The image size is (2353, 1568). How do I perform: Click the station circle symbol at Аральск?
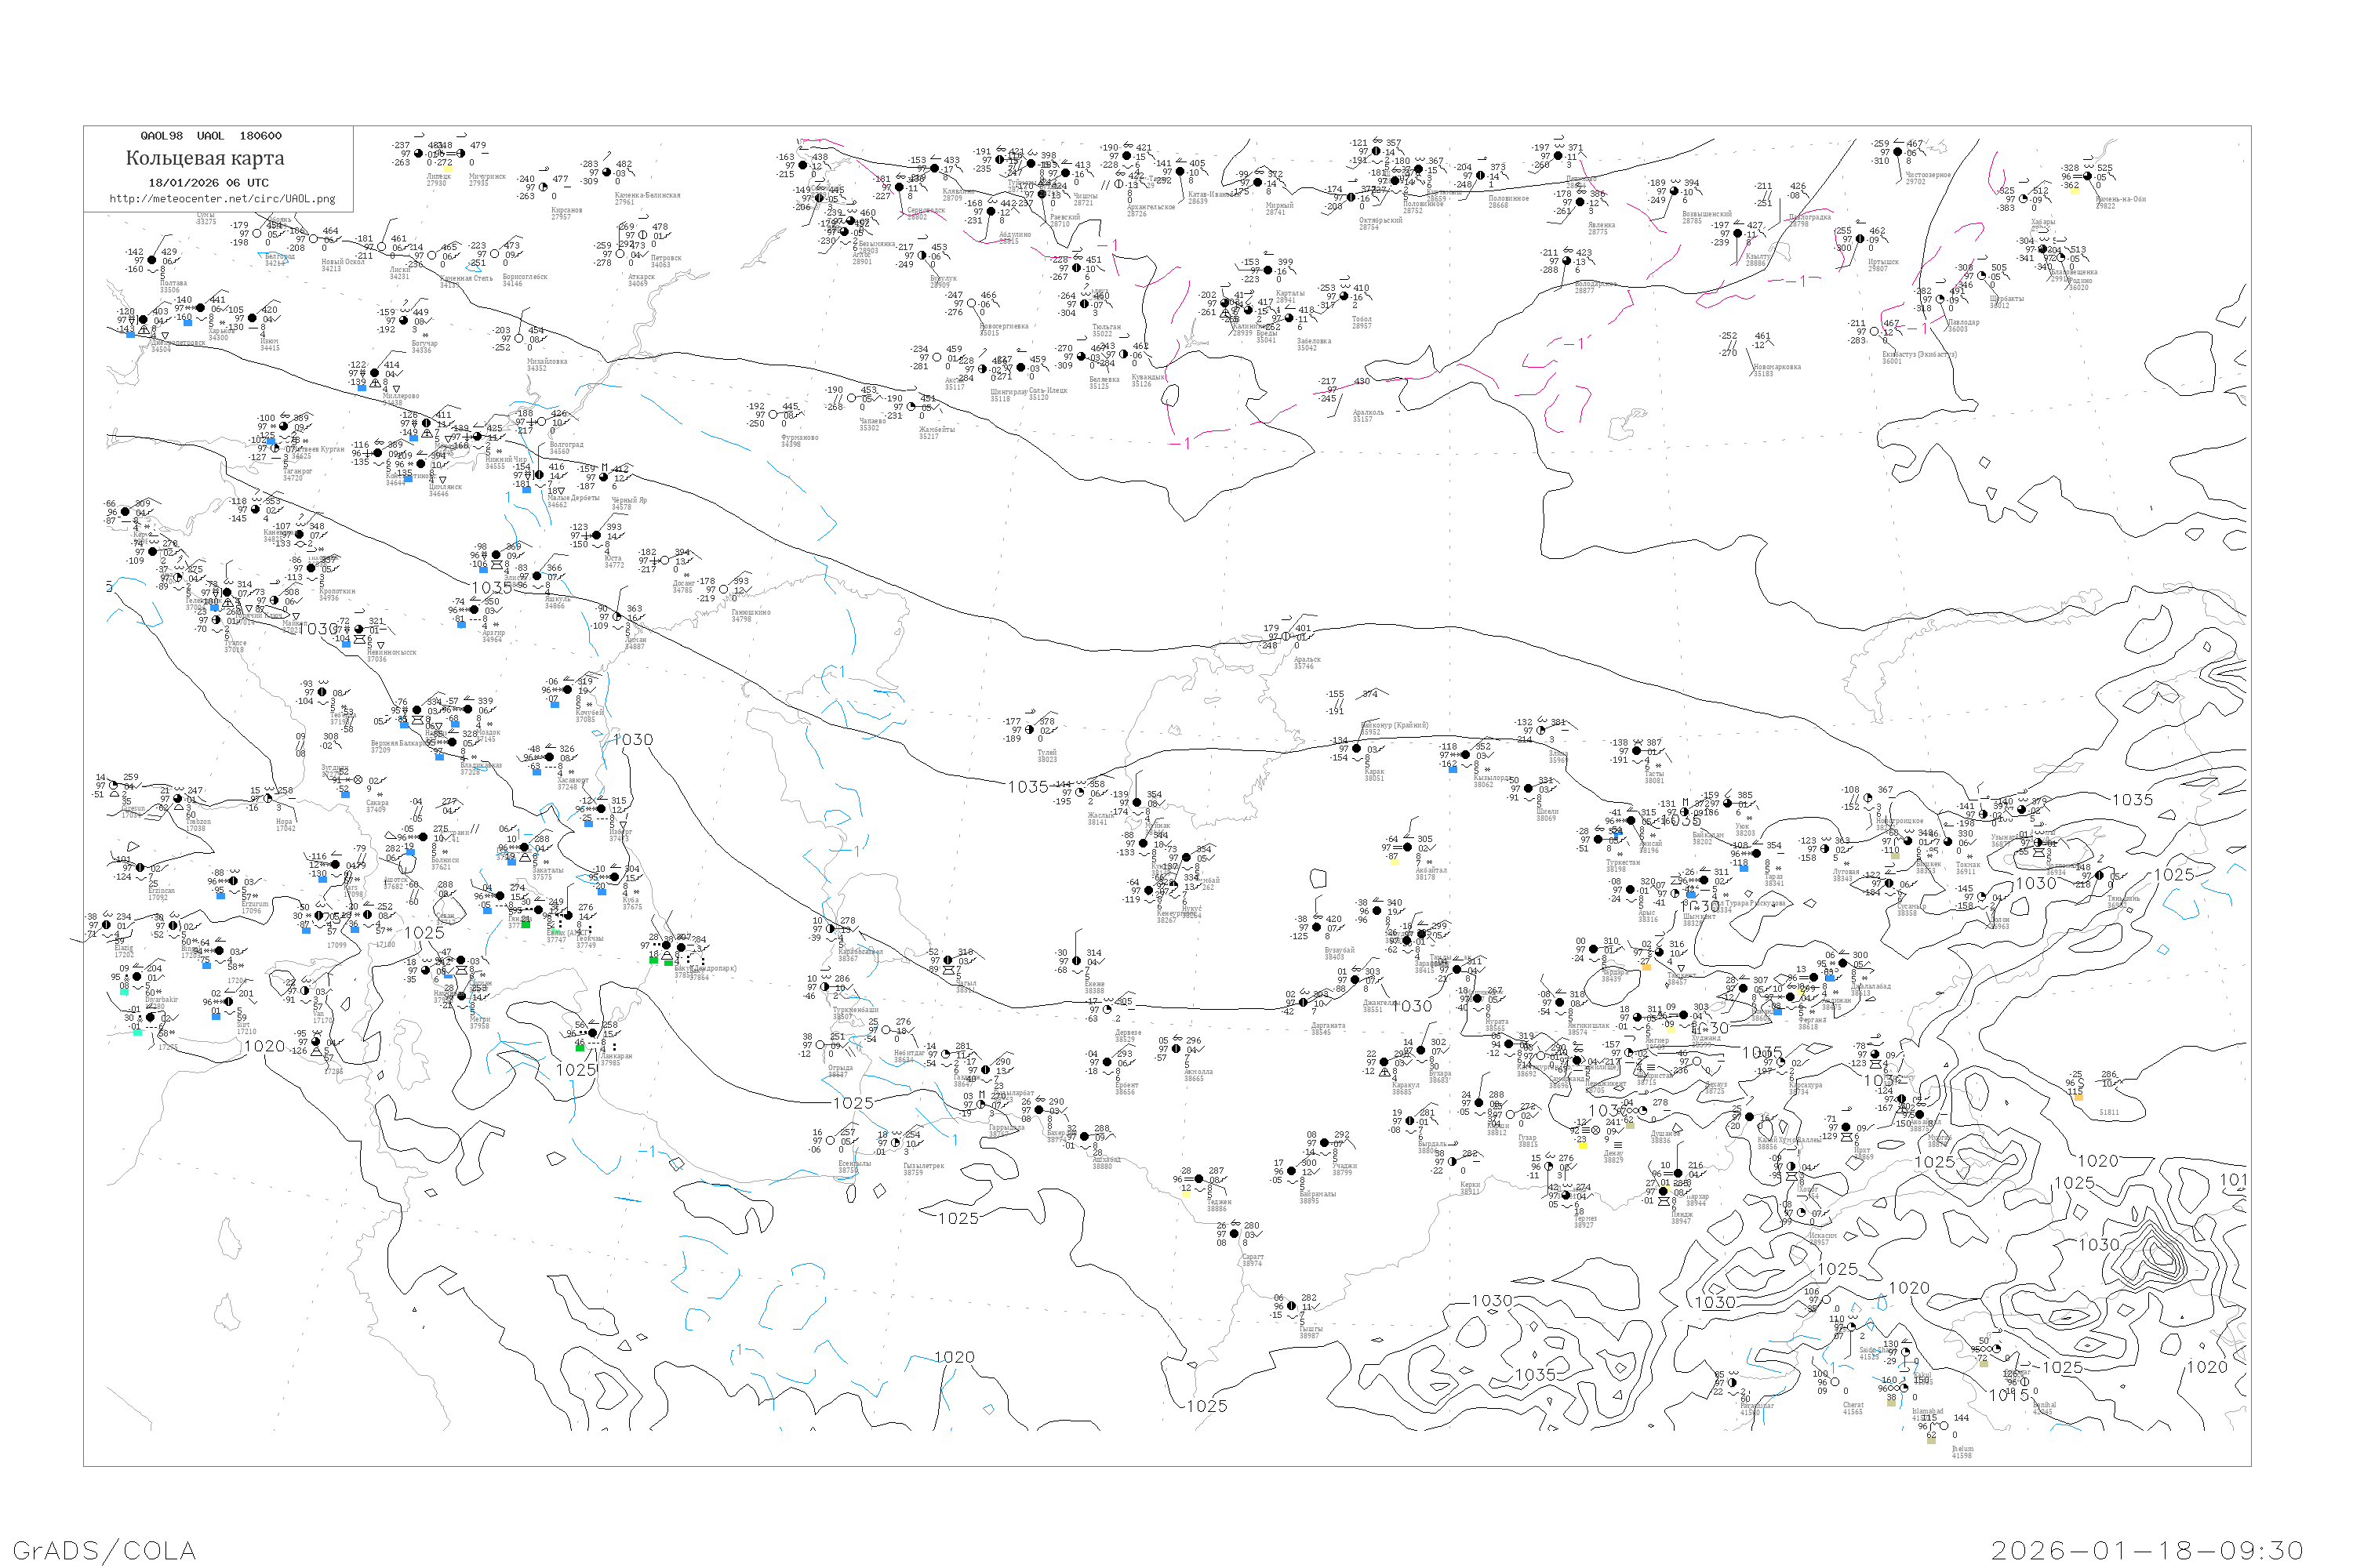click(1286, 636)
